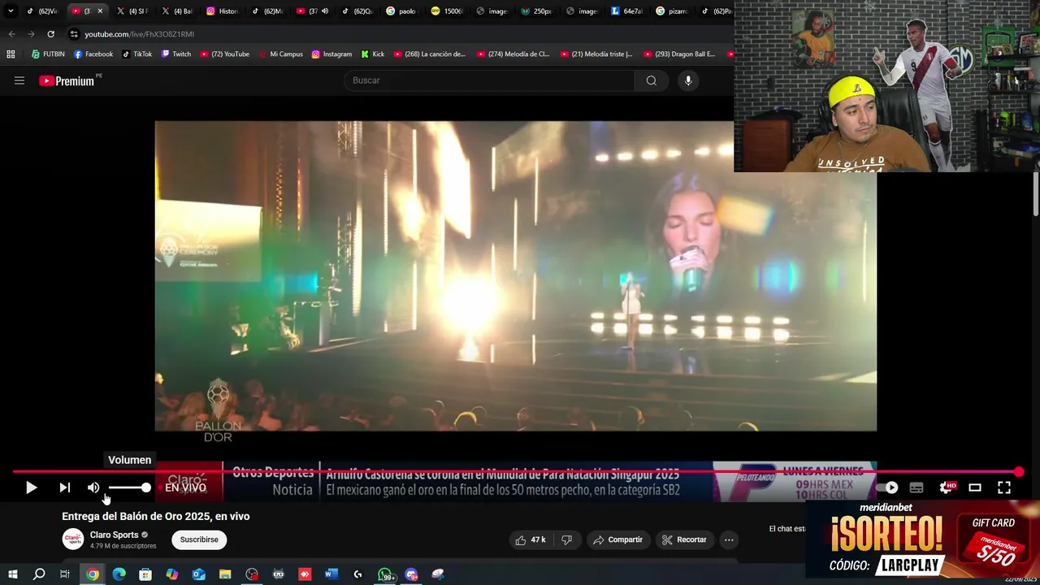Screen dimensions: 1040x585
Task: Open Claro Sports channel name link
Action: point(114,535)
